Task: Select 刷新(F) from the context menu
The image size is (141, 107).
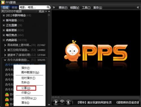Action: click(x=25, y=82)
